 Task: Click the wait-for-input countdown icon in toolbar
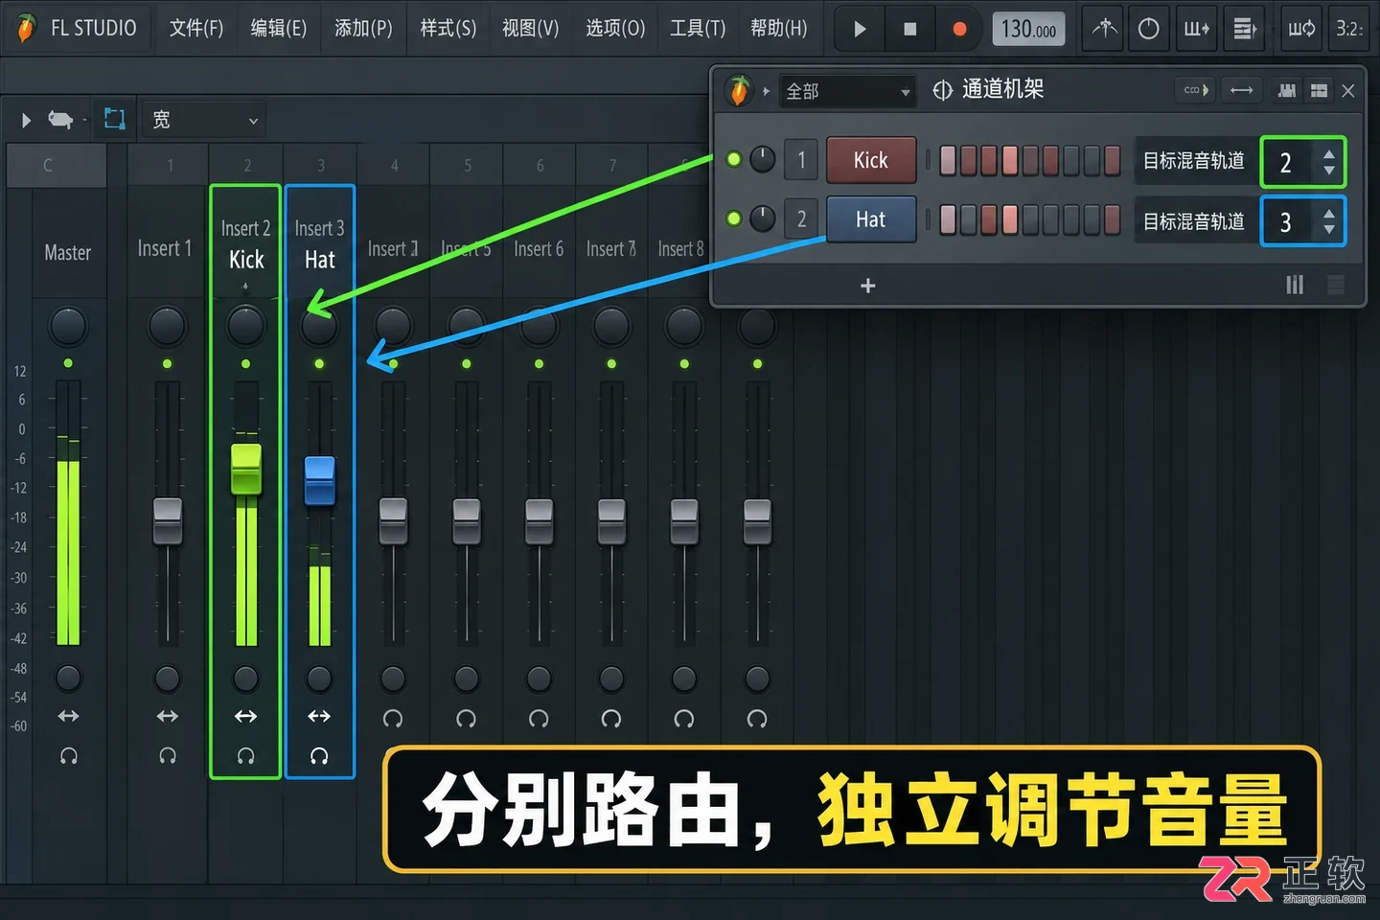tap(1148, 29)
